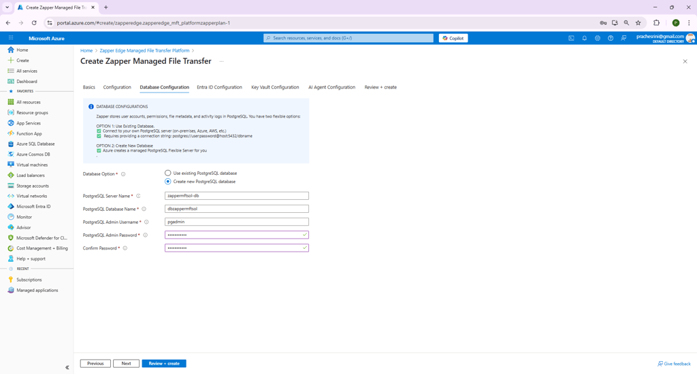The image size is (697, 374).
Task: Open the Review + create tab
Action: (x=380, y=87)
